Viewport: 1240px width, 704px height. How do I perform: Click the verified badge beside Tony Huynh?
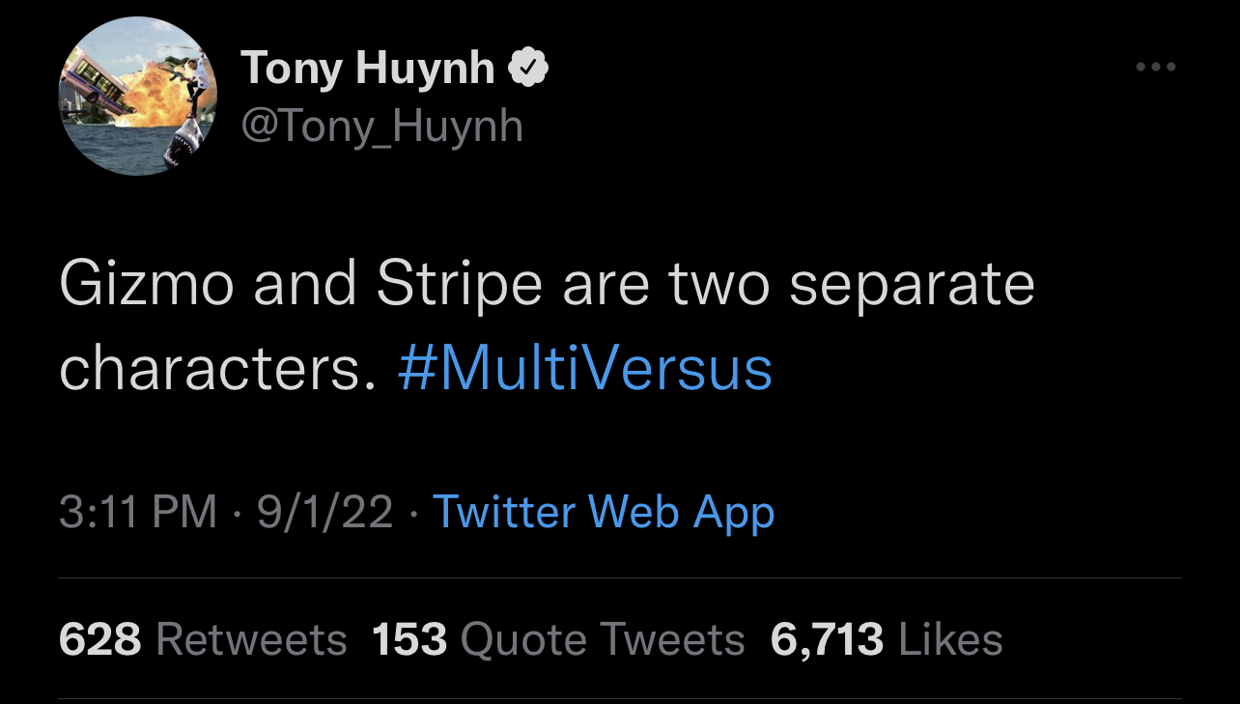[x=529, y=68]
